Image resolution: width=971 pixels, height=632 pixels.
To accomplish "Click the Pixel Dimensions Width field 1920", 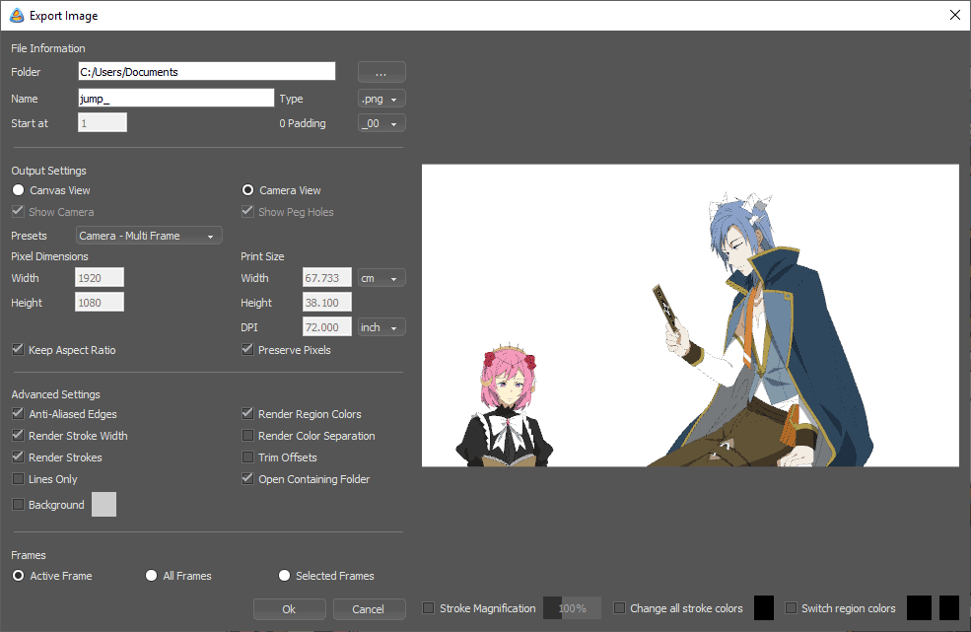I will coord(100,278).
